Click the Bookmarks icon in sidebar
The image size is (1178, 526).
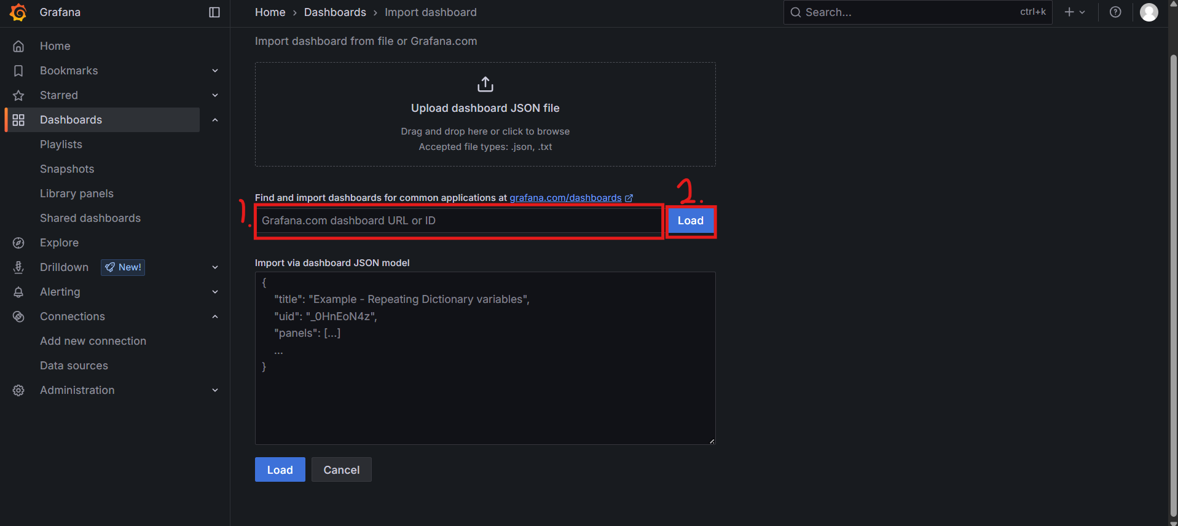(18, 71)
